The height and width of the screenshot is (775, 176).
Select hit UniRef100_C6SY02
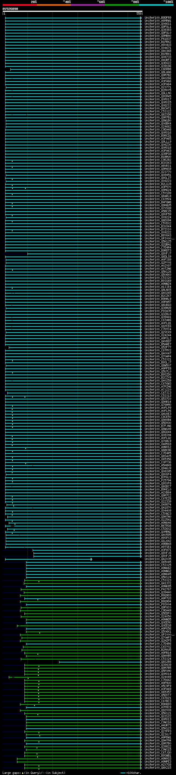click(x=158, y=647)
